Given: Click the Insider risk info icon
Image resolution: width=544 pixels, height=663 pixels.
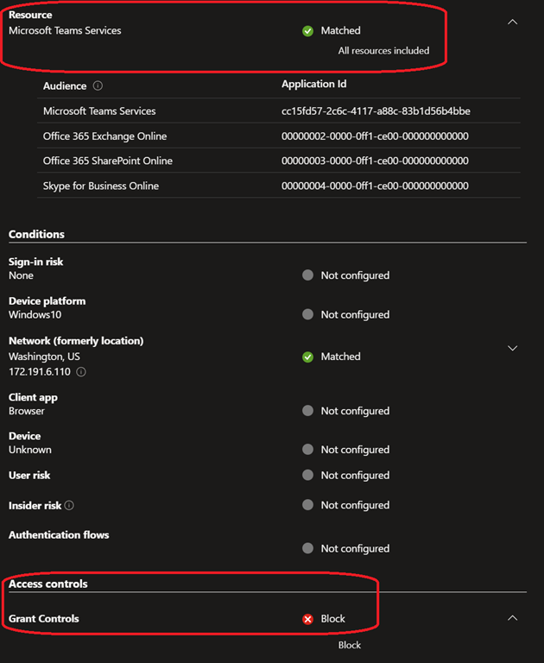Looking at the screenshot, I should click(69, 505).
